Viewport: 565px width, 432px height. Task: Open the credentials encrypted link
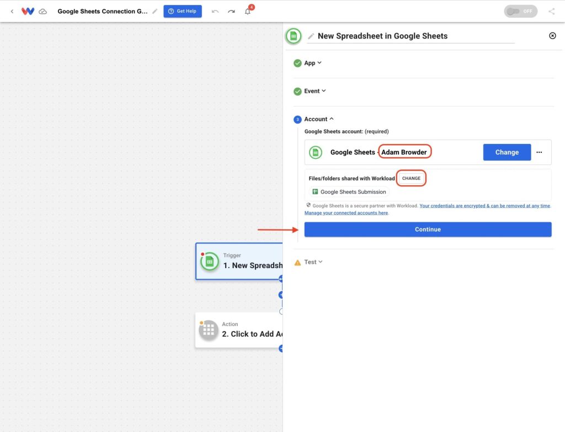[x=484, y=206]
